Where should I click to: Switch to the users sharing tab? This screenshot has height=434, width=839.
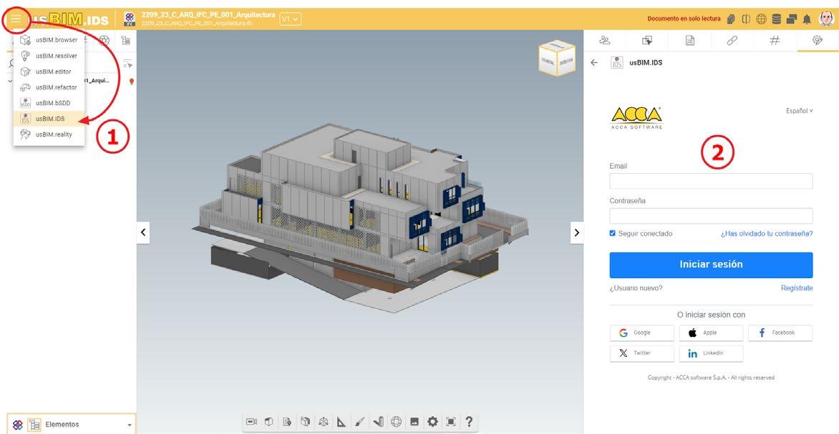coord(605,41)
